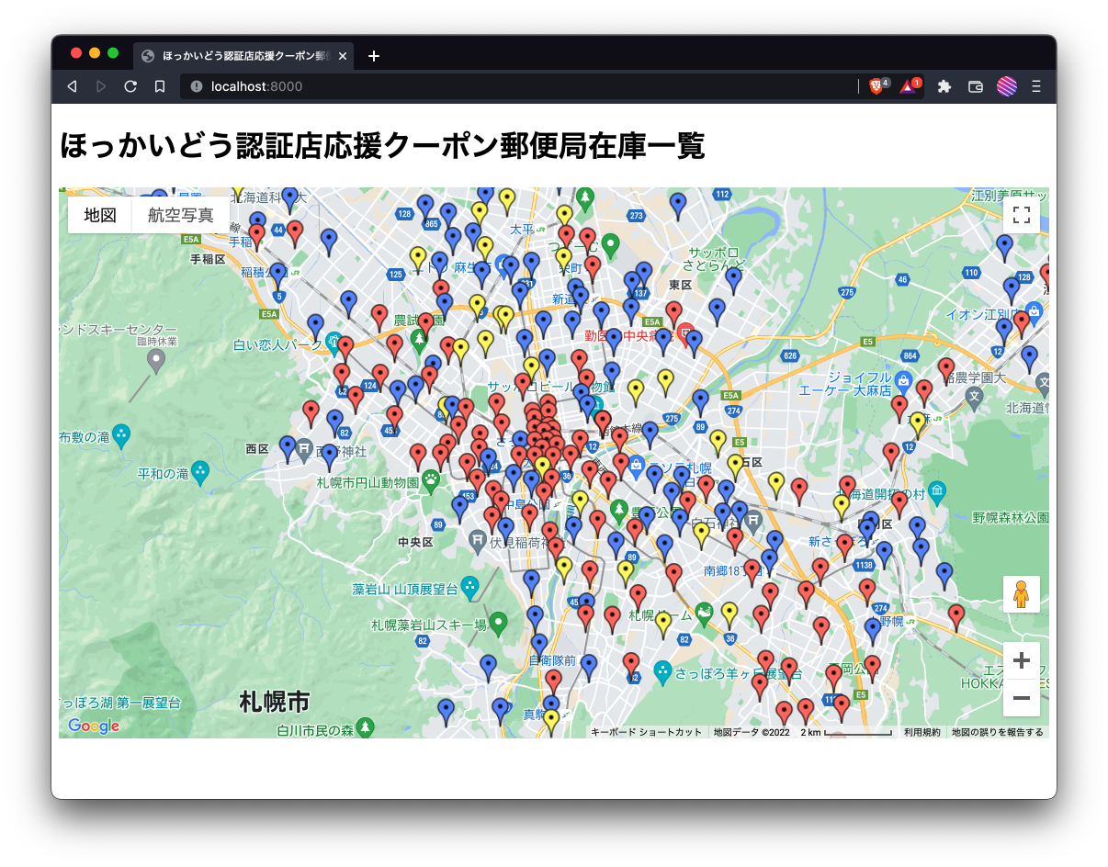Click the bookmark star icon

(158, 85)
